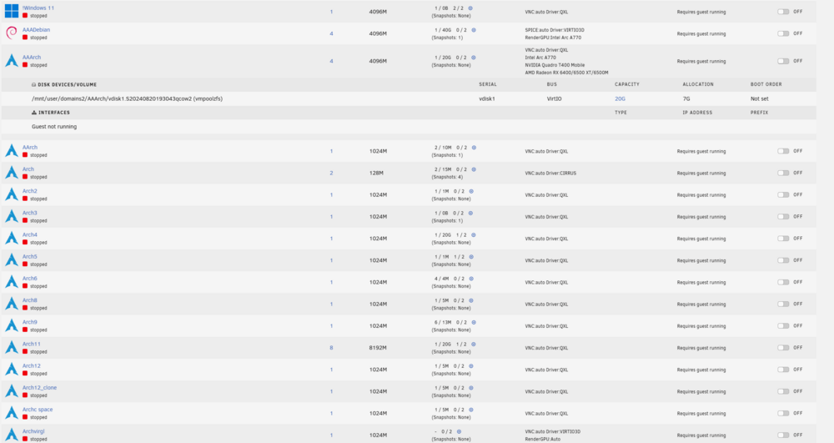Click the 'Not set' boot order value
Image resolution: width=834 pixels, height=443 pixels.
760,99
